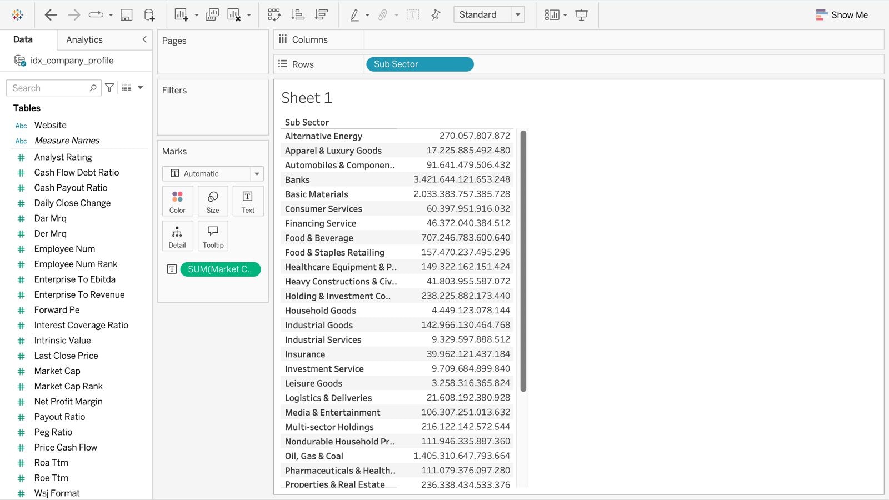Open the Standard fit dropdown
Image resolution: width=889 pixels, height=500 pixels.
(518, 14)
